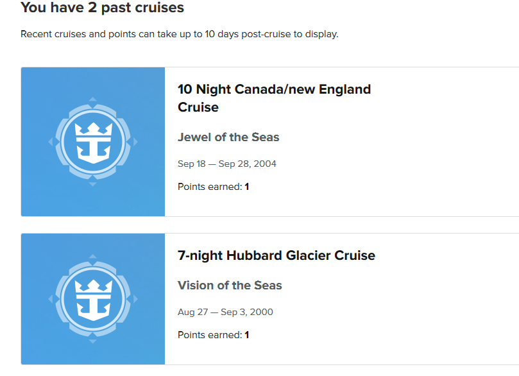This screenshot has width=519, height=376.
Task: Select the Vision of the Seas ship name
Action: [x=230, y=286]
